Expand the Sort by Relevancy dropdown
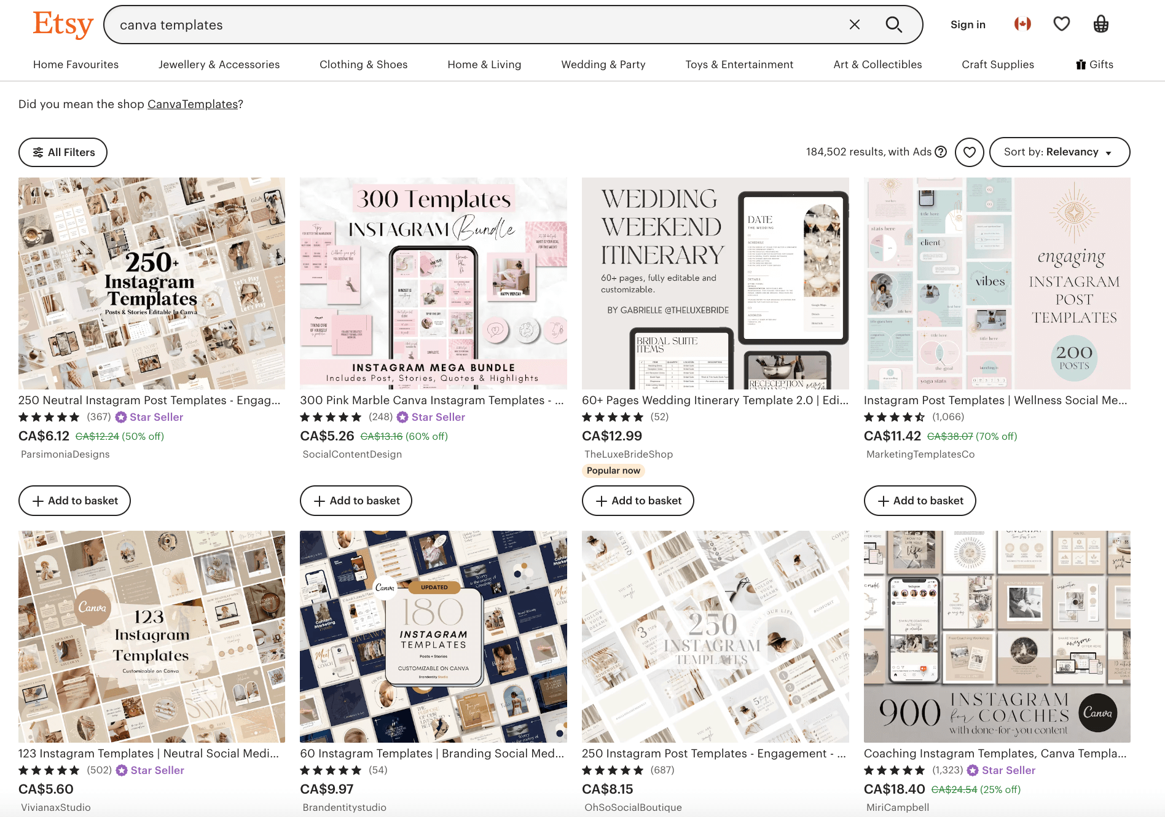Image resolution: width=1165 pixels, height=817 pixels. 1059,152
